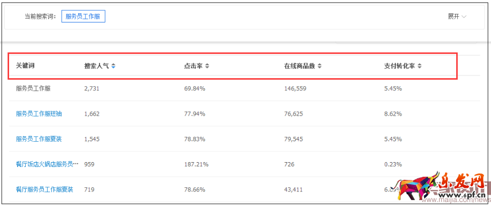Click the 支付转化率 column header text
491x206 pixels.
click(x=400, y=66)
